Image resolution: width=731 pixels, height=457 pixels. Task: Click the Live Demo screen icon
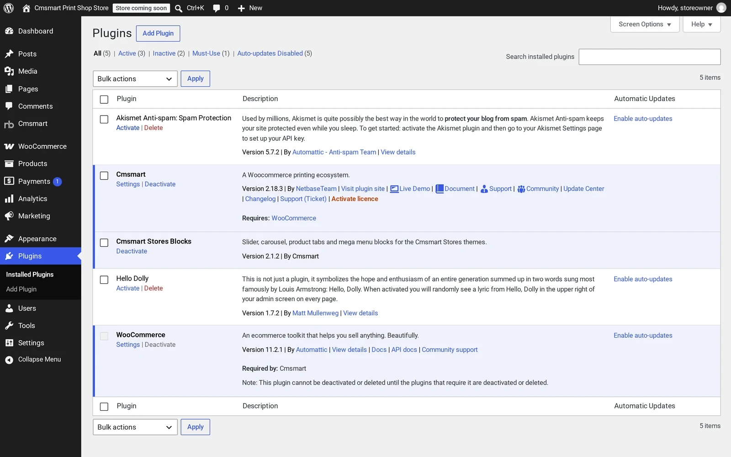pyautogui.click(x=394, y=189)
